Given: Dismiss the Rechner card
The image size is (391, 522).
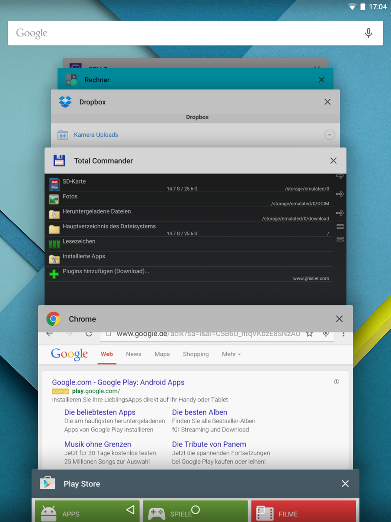Looking at the screenshot, I should point(321,80).
